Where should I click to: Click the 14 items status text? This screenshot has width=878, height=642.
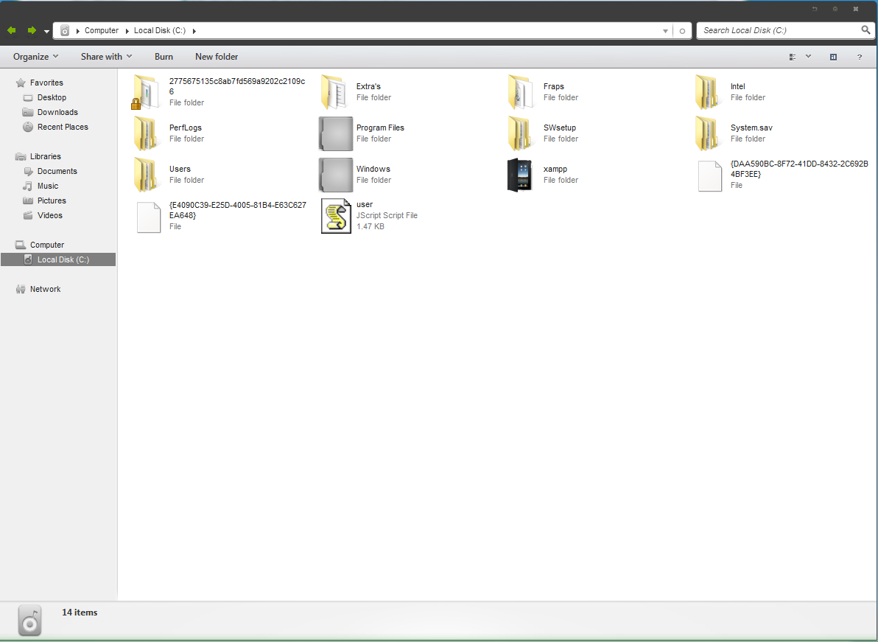[x=80, y=613]
